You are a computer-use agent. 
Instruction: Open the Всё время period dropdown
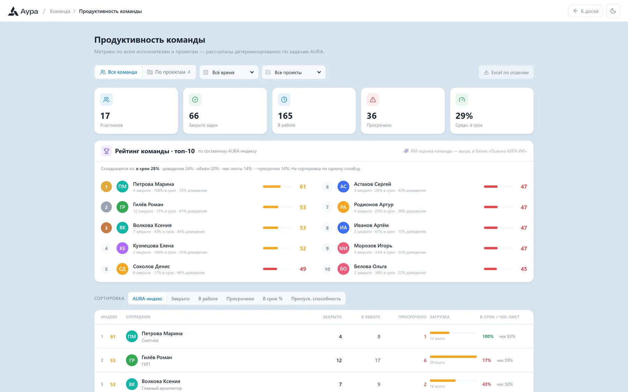pyautogui.click(x=229, y=72)
